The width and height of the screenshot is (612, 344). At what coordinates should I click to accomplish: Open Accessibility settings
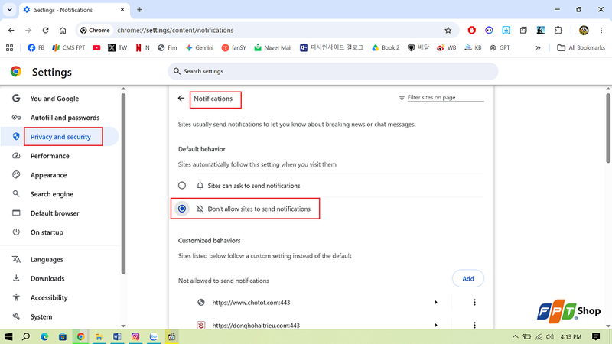pyautogui.click(x=49, y=298)
